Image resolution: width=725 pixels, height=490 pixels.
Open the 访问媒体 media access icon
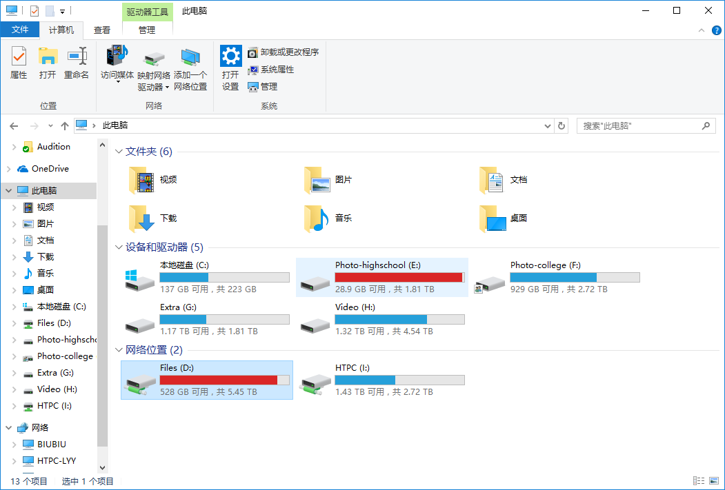point(117,55)
